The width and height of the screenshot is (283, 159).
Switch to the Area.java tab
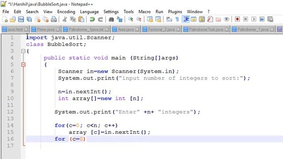coord(126,30)
